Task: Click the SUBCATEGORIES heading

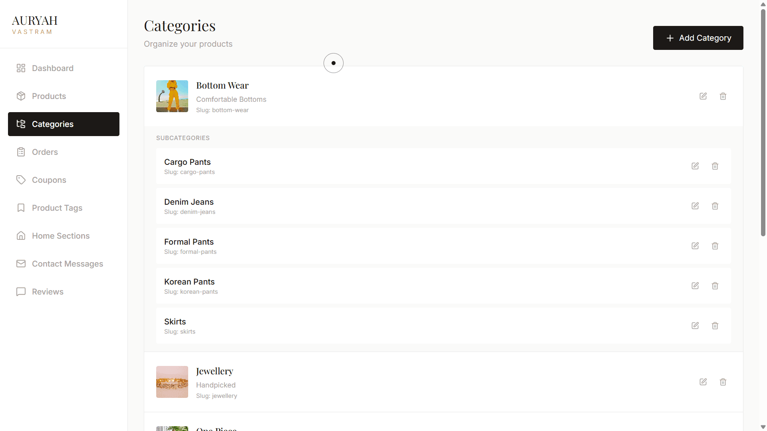Action: 183,138
